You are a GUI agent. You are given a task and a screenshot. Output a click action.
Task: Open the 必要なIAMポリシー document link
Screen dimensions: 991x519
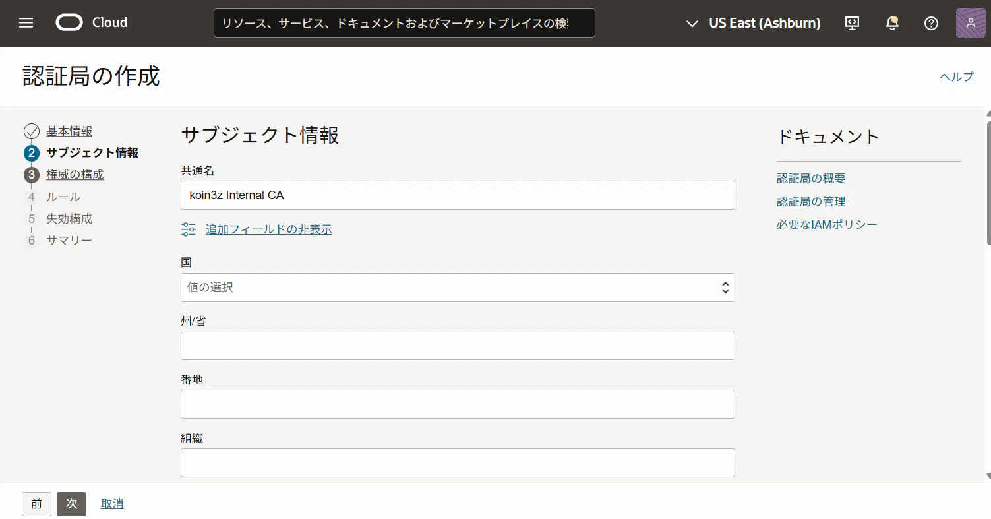827,225
